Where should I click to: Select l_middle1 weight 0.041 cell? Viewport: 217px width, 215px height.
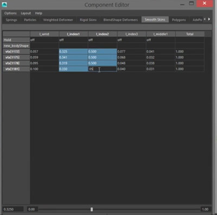161,52
